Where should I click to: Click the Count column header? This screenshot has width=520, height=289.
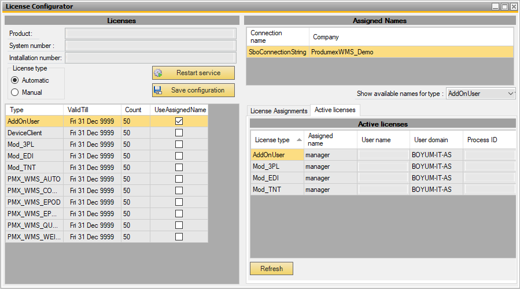135,110
